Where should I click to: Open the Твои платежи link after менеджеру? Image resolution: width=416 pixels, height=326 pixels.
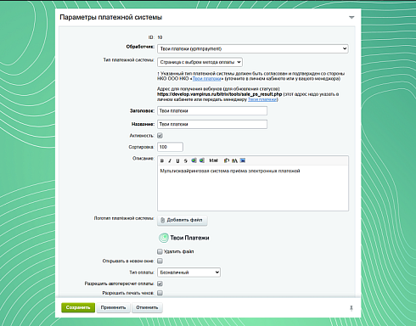[x=262, y=99]
